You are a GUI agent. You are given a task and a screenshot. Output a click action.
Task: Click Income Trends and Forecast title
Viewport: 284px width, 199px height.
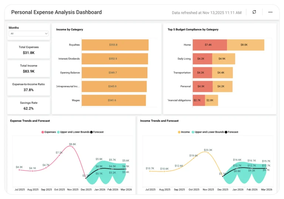tap(159, 121)
